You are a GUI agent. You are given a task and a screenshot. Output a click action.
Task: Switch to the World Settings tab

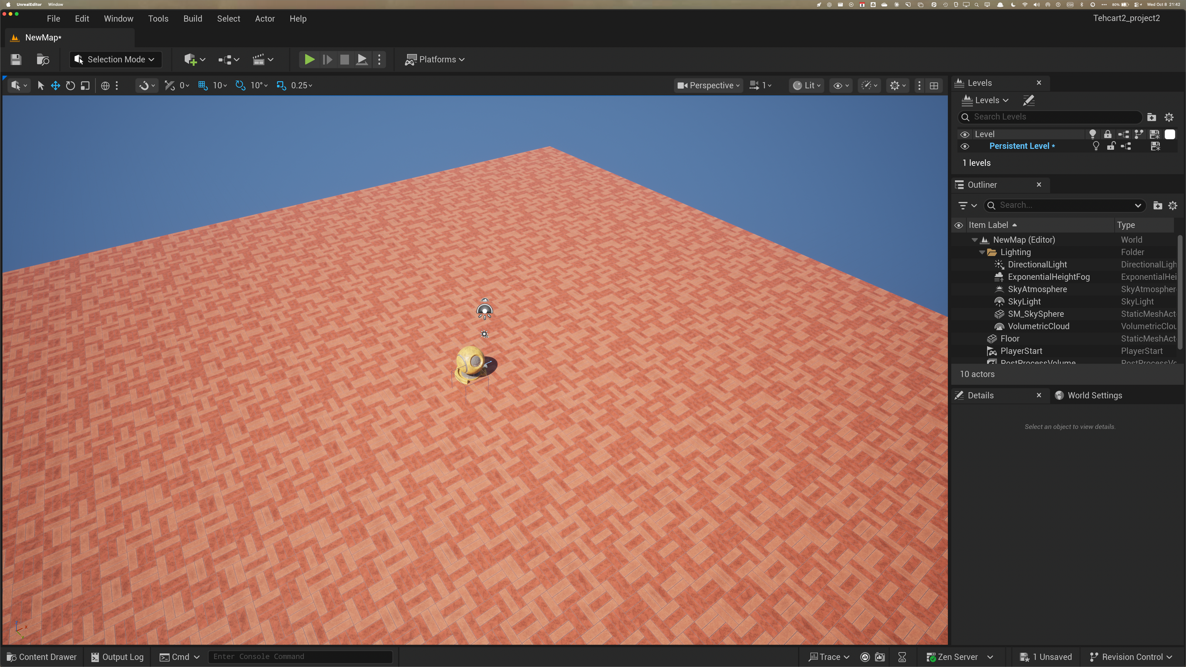click(1089, 395)
